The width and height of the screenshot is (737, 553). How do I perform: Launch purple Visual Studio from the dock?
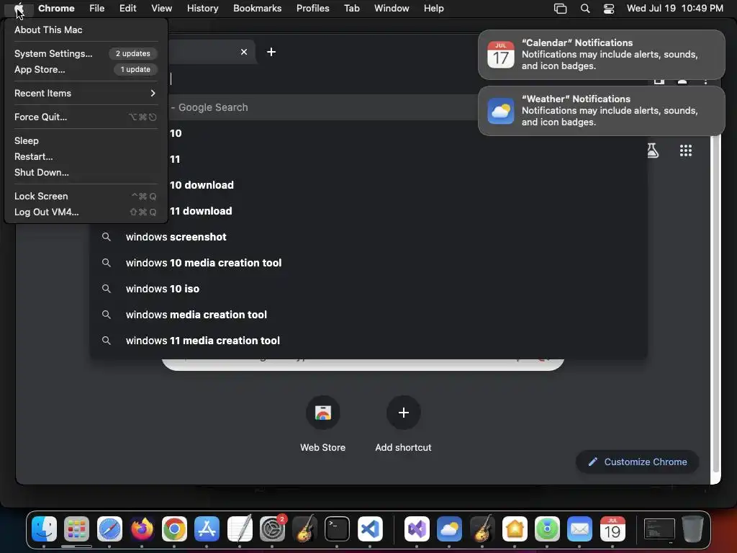click(417, 529)
